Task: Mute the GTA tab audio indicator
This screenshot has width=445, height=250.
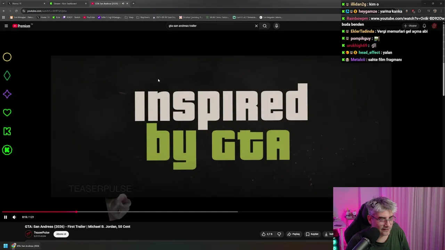Action: coord(123,3)
